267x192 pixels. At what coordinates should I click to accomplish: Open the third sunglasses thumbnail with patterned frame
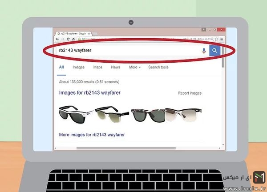tap(148, 115)
